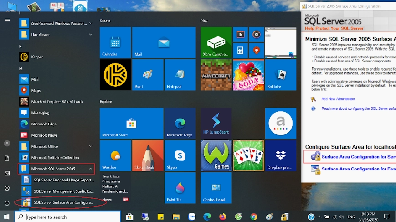Open the Paint 3D tile

180,187
